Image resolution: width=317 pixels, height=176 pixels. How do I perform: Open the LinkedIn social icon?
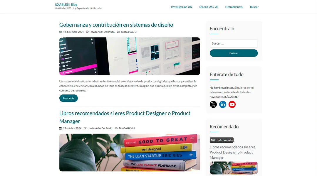click(x=223, y=104)
